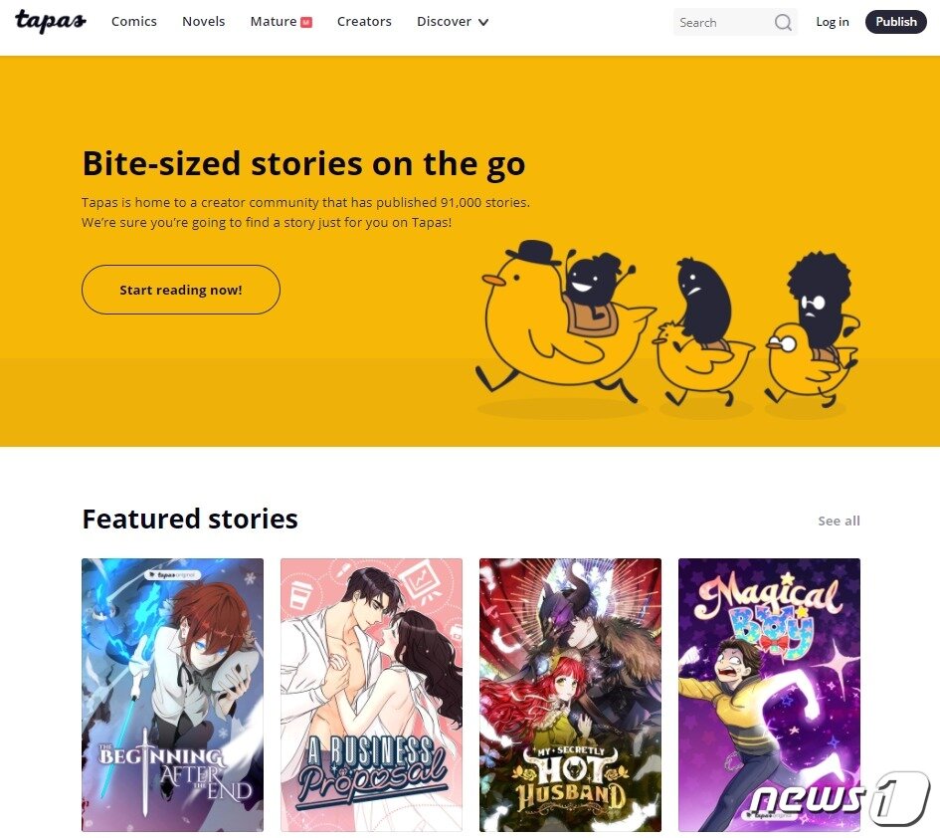Click the smiling black character waving arms
940x838 pixels.
coord(595,286)
